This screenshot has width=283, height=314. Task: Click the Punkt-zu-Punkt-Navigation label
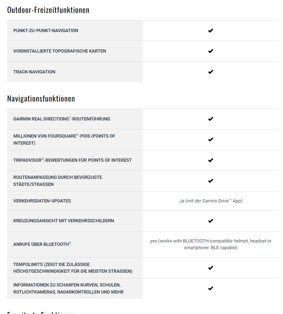pyautogui.click(x=46, y=31)
